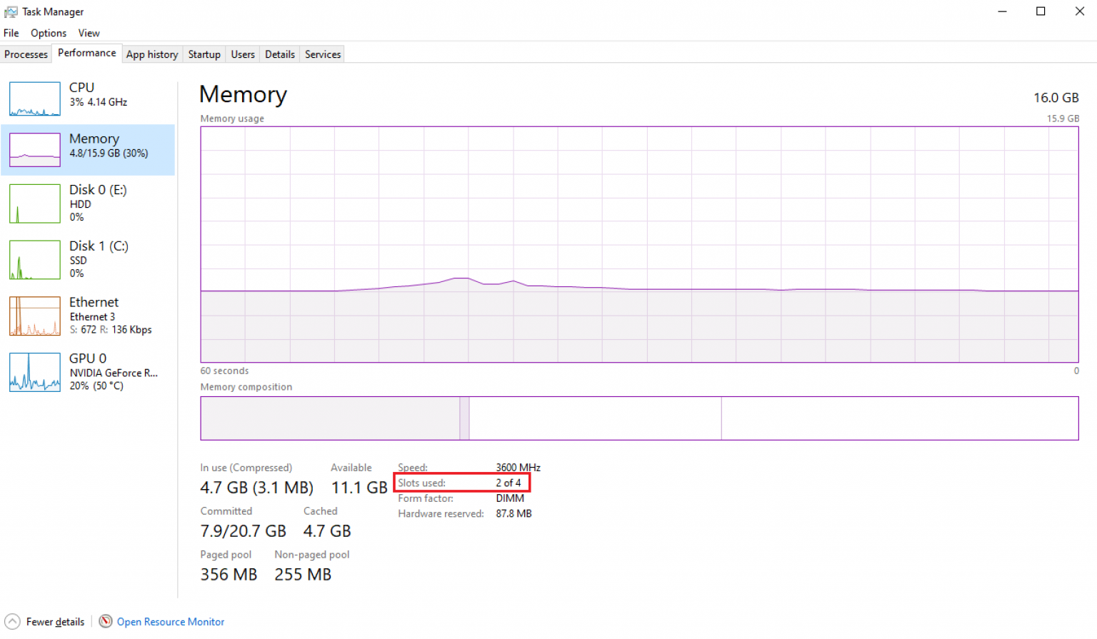Click the Resource Monitor icon

click(106, 621)
